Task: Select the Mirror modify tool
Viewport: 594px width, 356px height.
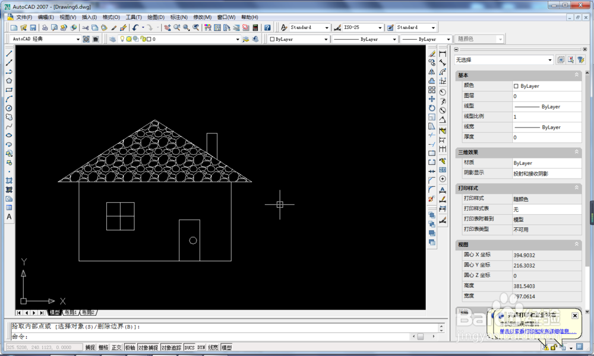Action: pos(432,72)
